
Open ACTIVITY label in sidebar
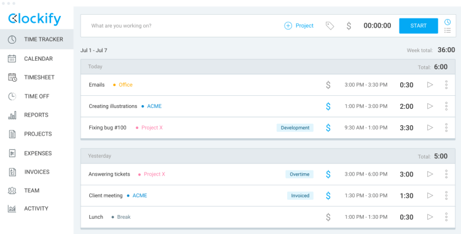[x=36, y=208]
